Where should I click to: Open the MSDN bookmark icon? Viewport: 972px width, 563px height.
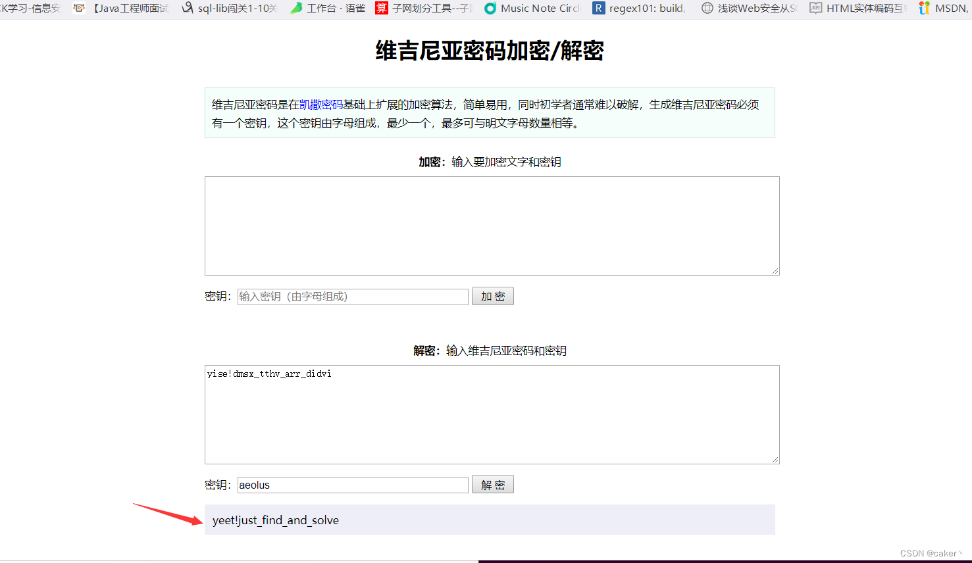coord(924,8)
